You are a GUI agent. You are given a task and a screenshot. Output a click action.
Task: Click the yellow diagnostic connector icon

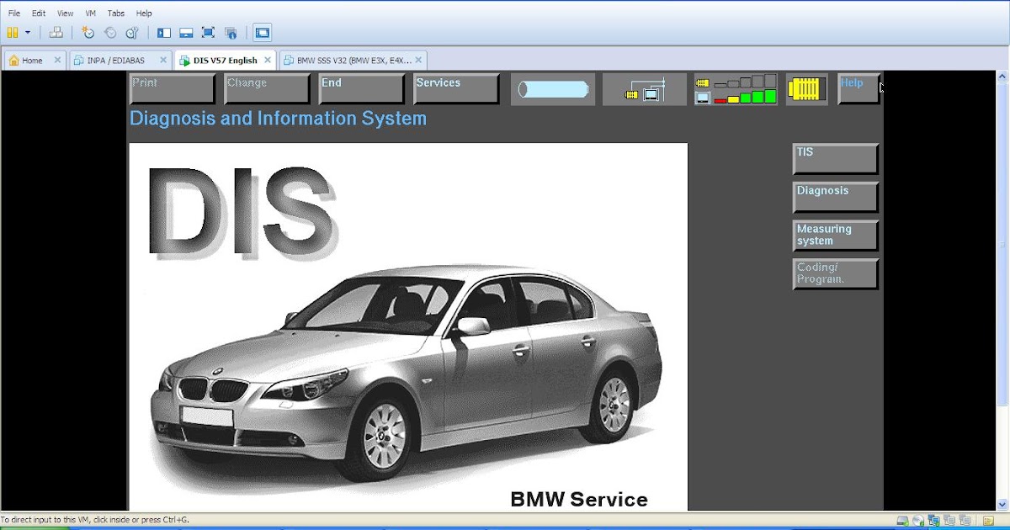coord(807,89)
